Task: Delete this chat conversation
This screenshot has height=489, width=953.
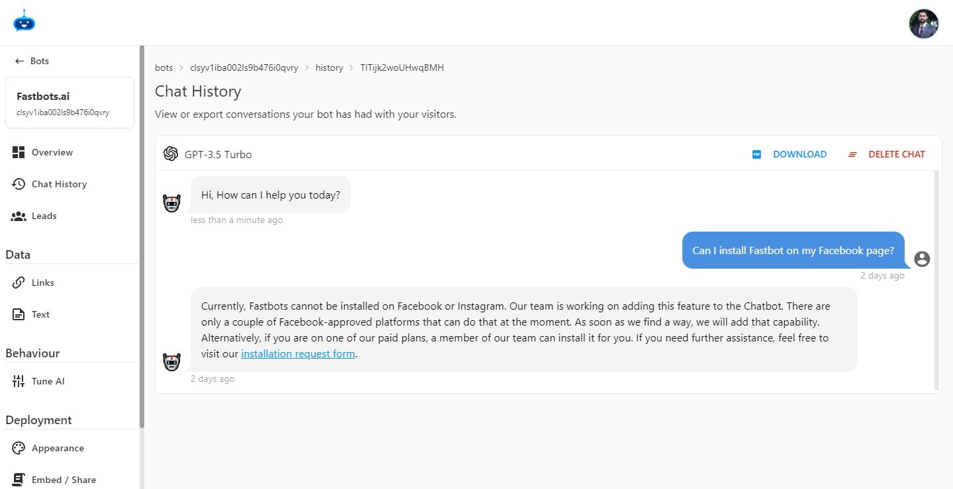Action: pyautogui.click(x=887, y=154)
